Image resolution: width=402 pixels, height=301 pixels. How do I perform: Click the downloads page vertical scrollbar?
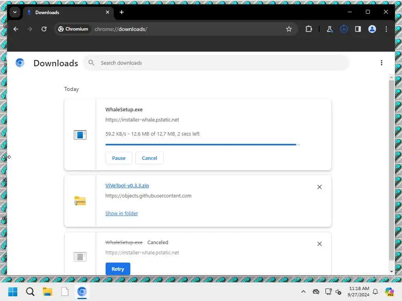391,170
